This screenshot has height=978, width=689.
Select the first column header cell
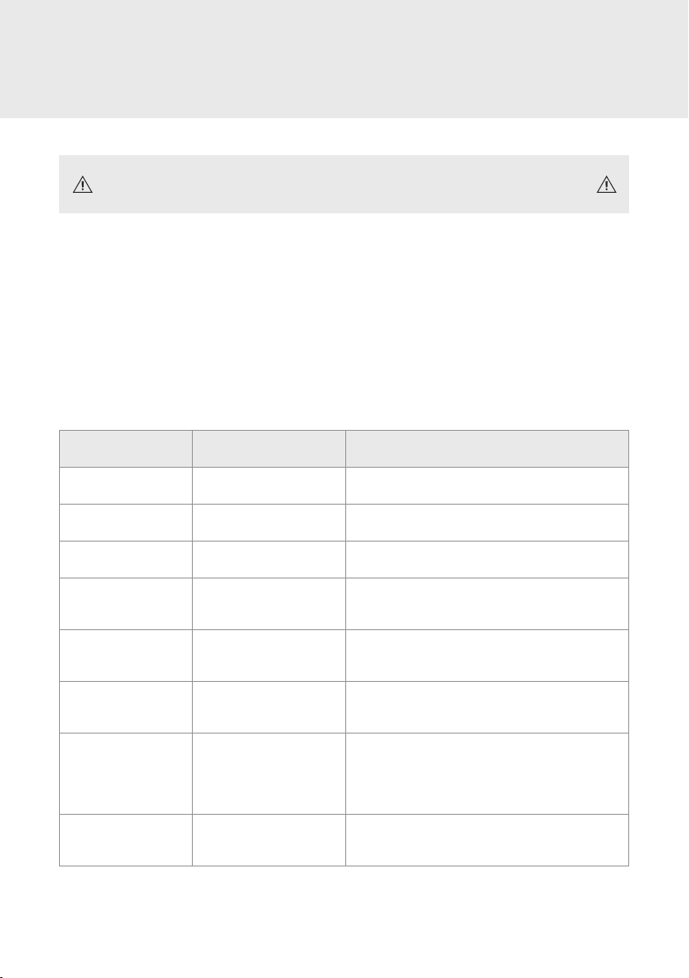[126, 449]
